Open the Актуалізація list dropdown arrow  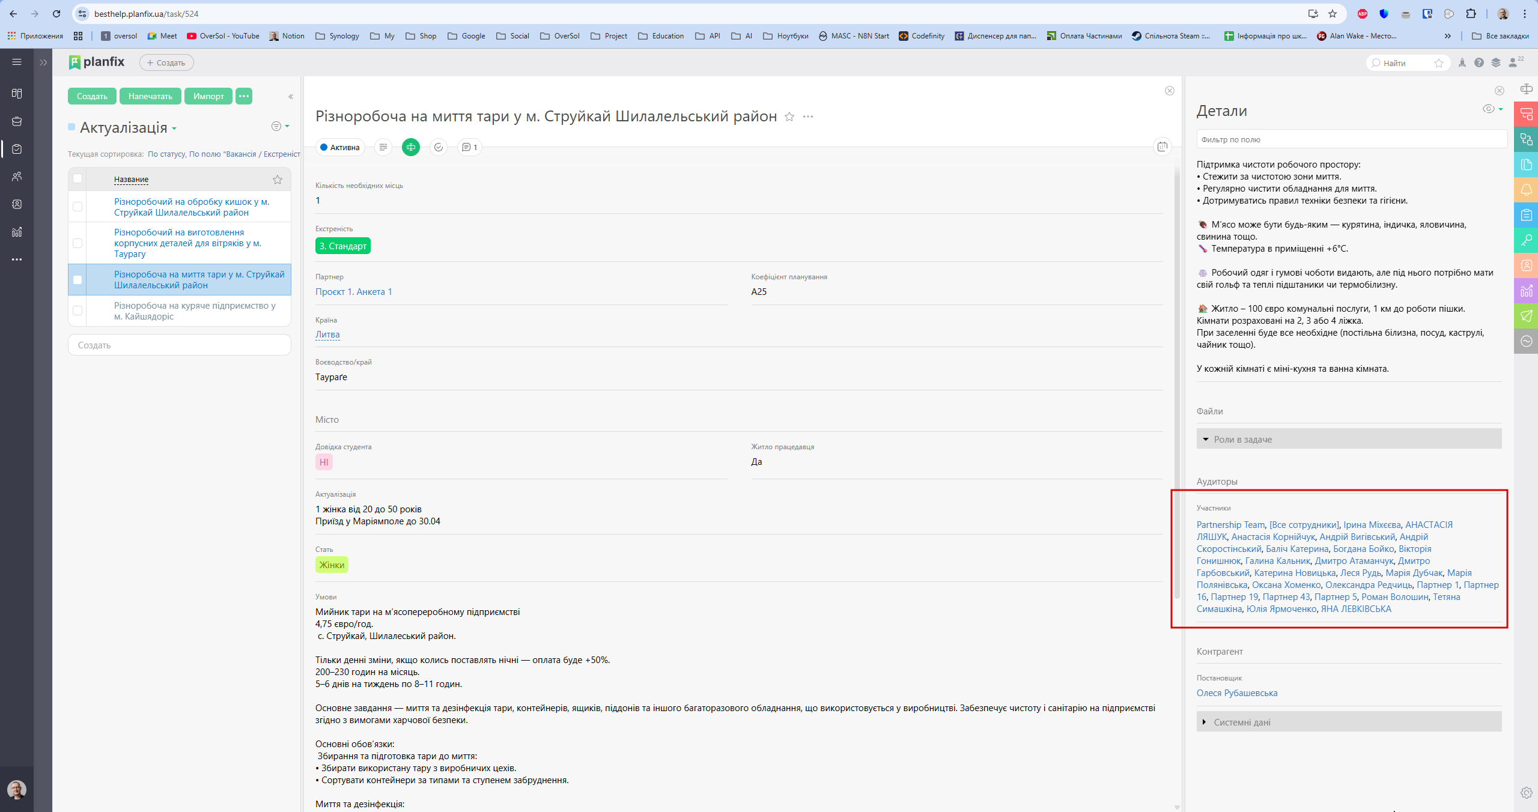[x=174, y=129]
